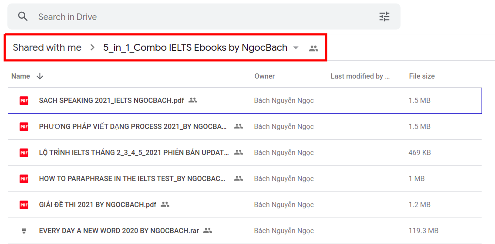495x244 pixels.
Task: Click owner name in HOW TO PARAPHRASE row
Action: click(x=284, y=178)
